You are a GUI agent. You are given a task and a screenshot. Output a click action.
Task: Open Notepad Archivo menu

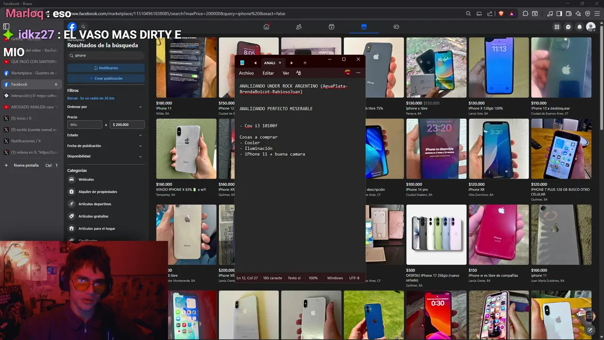[246, 73]
